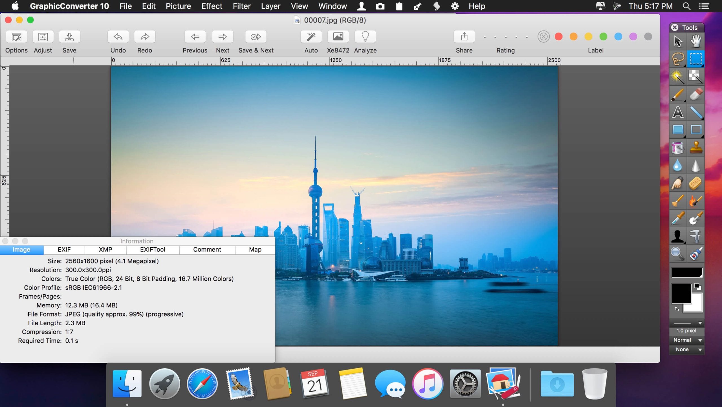Image resolution: width=722 pixels, height=407 pixels.
Task: Assign the green label color
Action: pyautogui.click(x=603, y=36)
